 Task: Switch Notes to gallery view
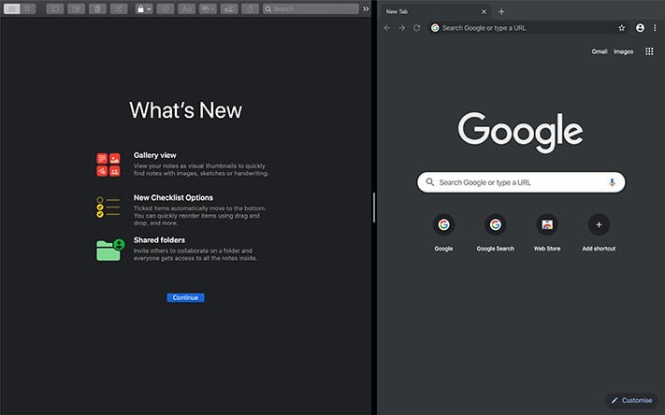(28, 9)
